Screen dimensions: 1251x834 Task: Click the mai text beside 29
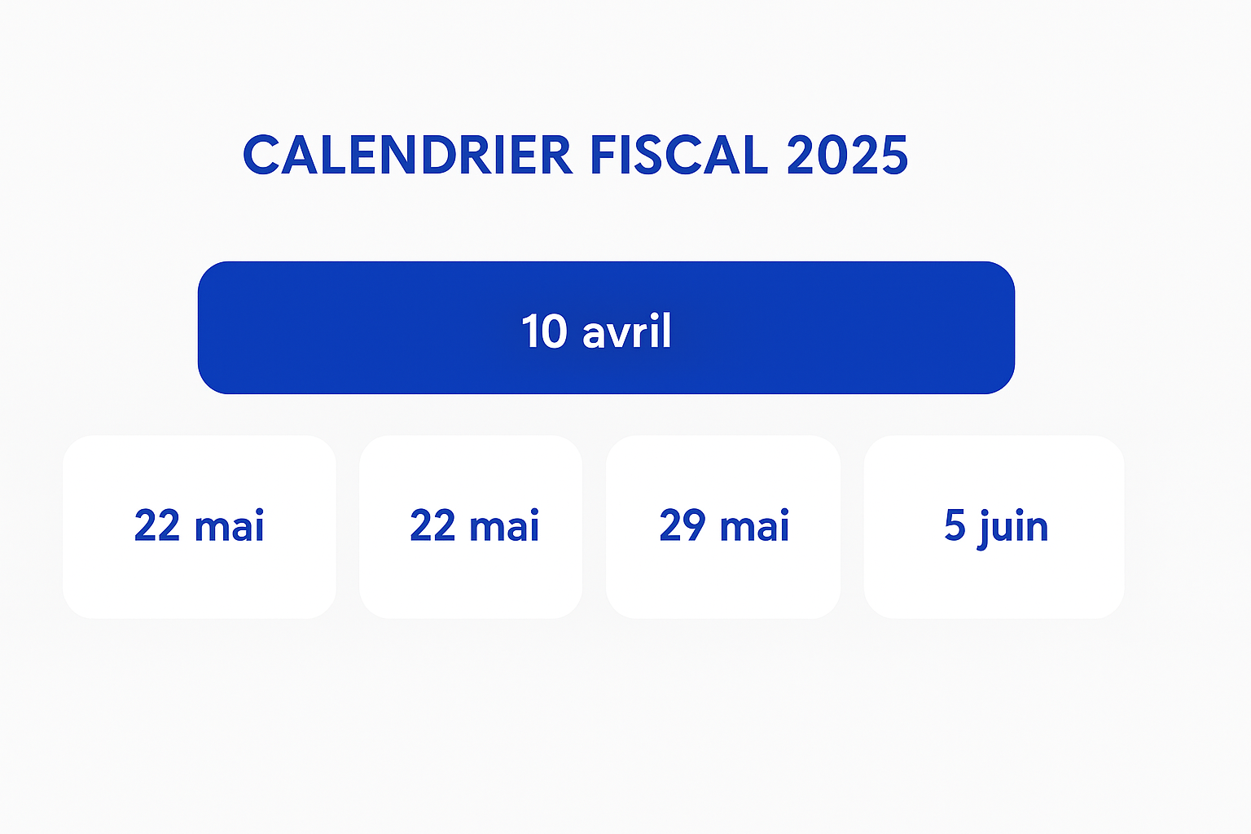(x=754, y=526)
